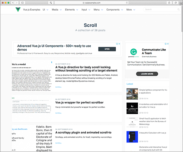The height and width of the screenshot is (152, 183).
Task: Expand the Input dropdown menu
Action: 86,9
